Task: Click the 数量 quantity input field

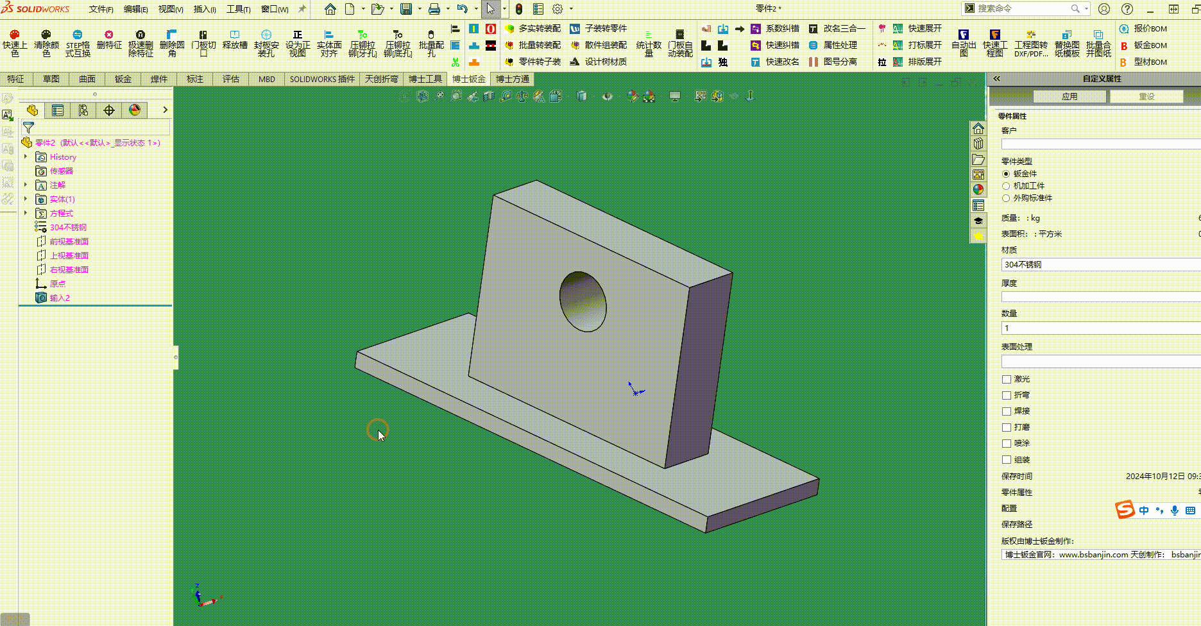Action: 1101,328
